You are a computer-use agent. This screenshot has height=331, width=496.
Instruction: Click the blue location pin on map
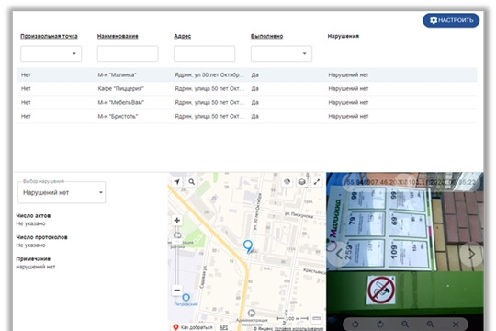[248, 246]
